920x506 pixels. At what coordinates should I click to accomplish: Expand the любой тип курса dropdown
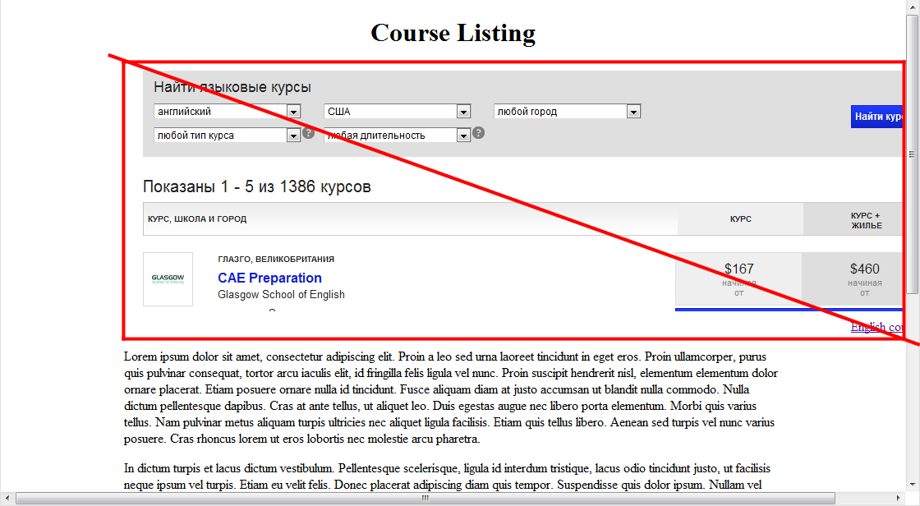click(x=227, y=136)
